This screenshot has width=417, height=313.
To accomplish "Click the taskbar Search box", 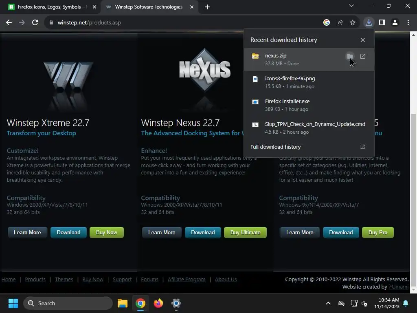I will click(68, 303).
